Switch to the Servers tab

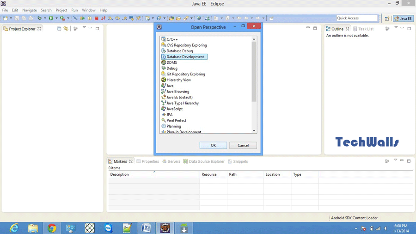171,161
